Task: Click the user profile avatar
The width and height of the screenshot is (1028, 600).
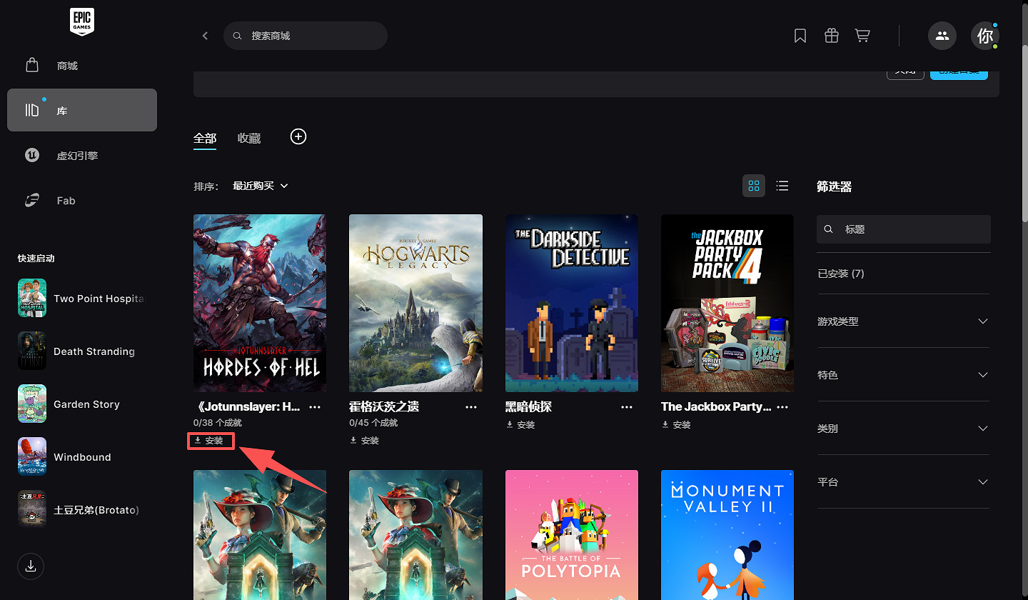Action: [x=984, y=36]
